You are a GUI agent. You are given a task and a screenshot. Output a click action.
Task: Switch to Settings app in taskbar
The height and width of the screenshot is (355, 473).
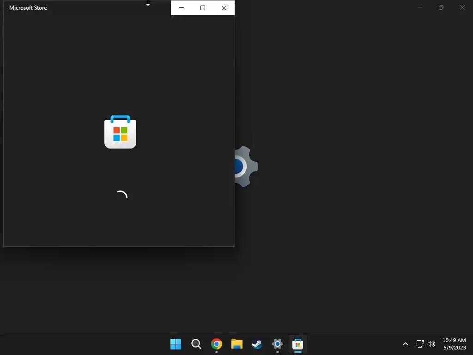pos(278,344)
